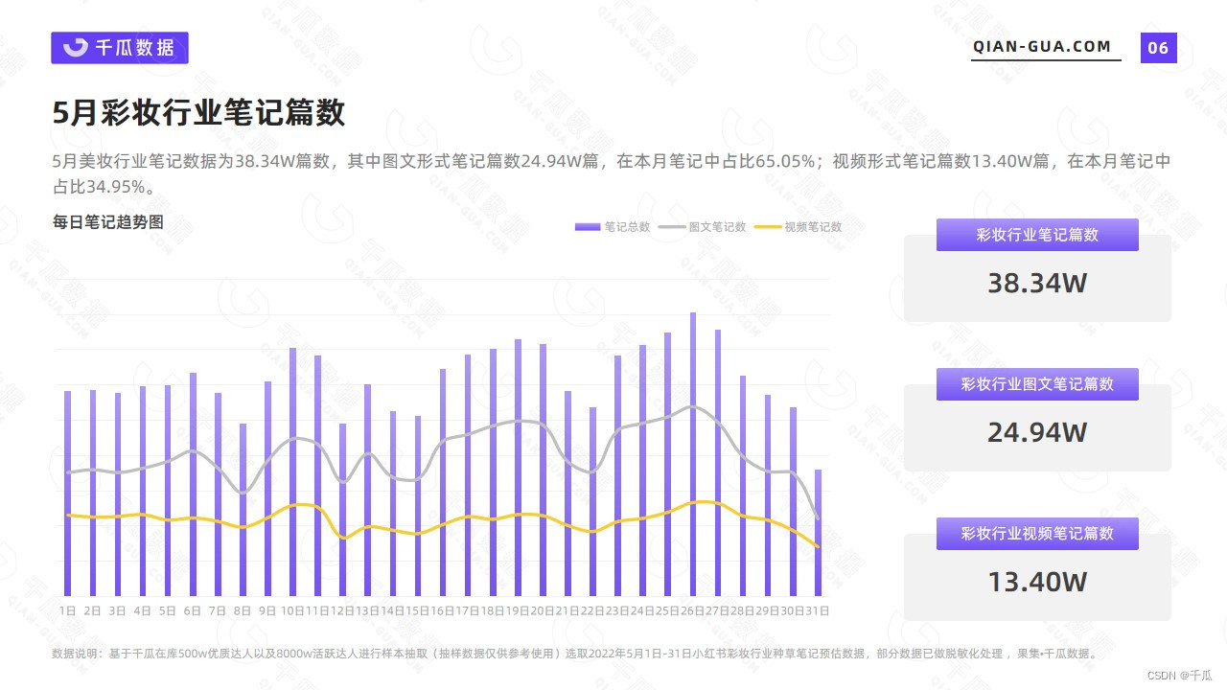The width and height of the screenshot is (1227, 690).
Task: Click the bar above 19日
Action: click(x=518, y=468)
